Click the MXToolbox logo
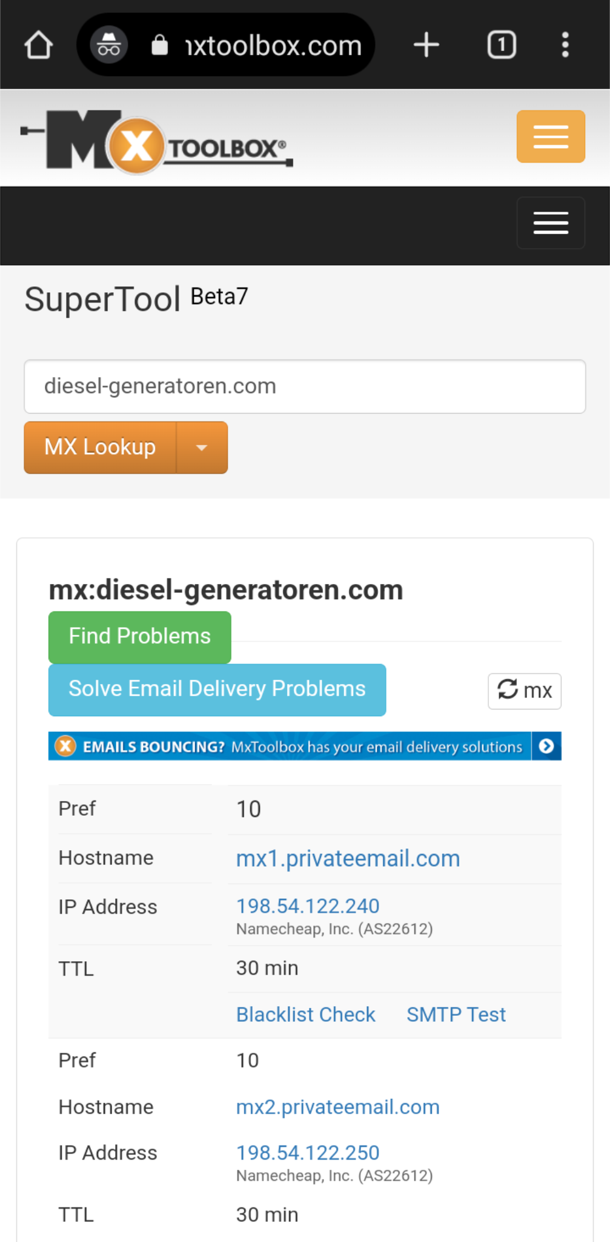The width and height of the screenshot is (610, 1242). click(x=156, y=136)
